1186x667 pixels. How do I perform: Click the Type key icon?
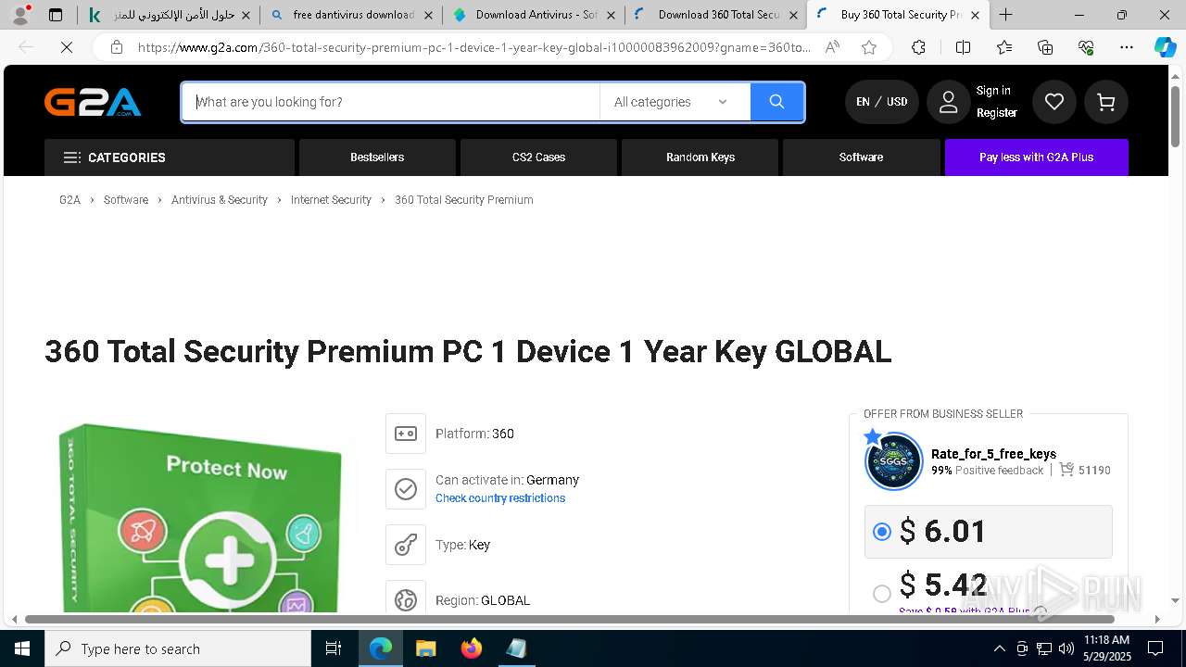pyautogui.click(x=406, y=545)
